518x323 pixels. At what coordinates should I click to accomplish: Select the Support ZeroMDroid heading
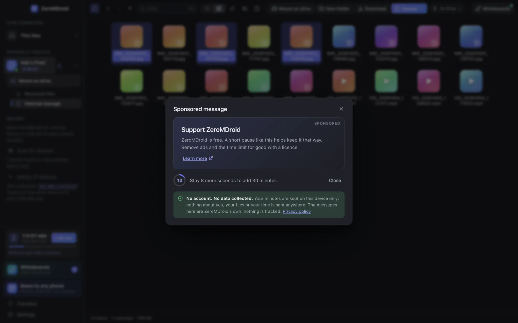tap(211, 130)
